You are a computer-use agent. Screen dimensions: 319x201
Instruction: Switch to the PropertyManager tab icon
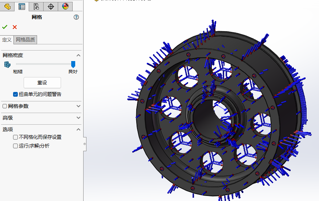pyautogui.click(x=22, y=6)
